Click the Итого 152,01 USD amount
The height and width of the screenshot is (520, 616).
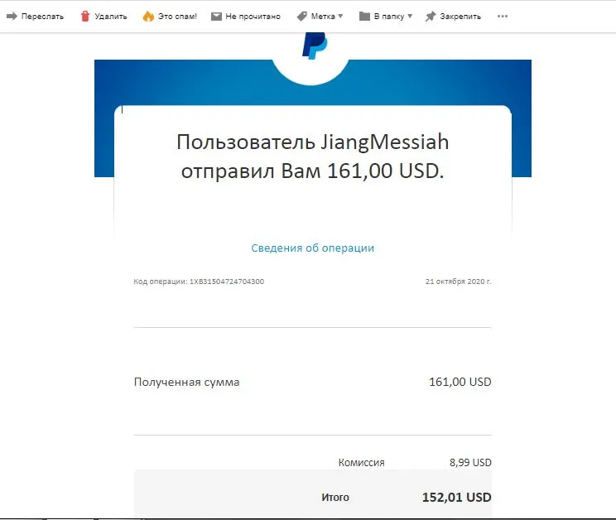(x=456, y=497)
